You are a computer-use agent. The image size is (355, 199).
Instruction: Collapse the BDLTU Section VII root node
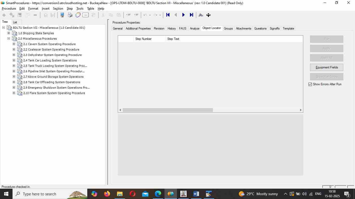click(4, 28)
